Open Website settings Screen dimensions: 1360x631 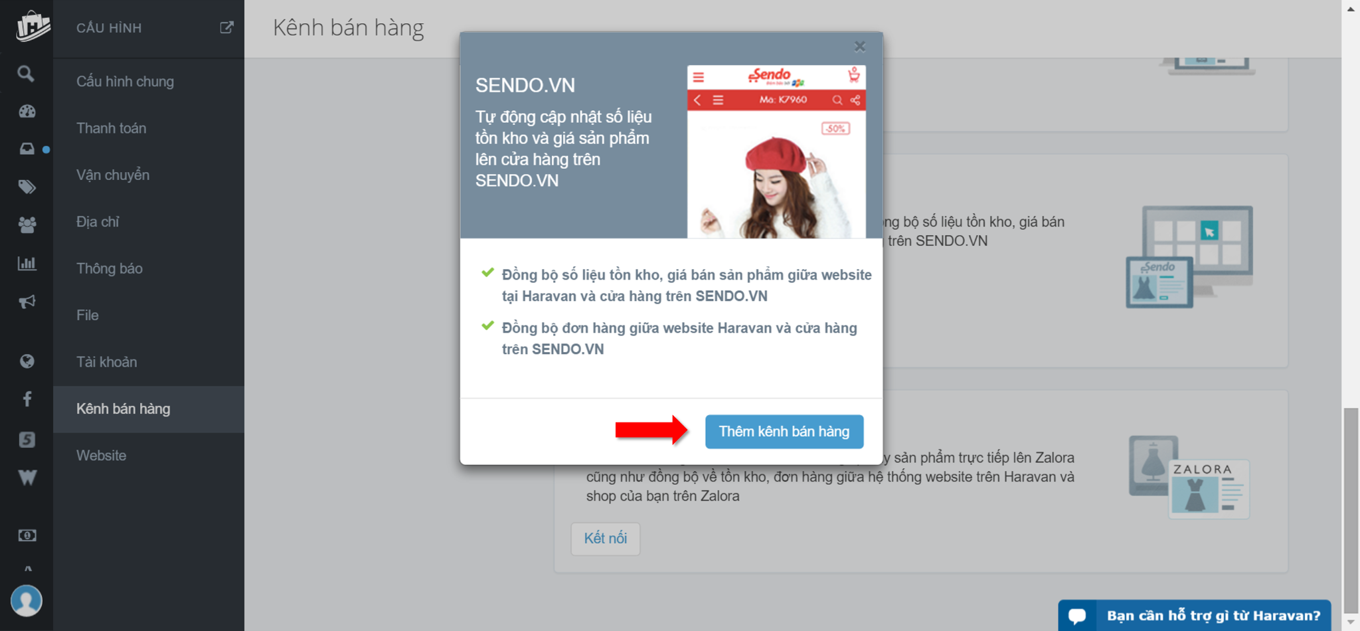point(101,456)
